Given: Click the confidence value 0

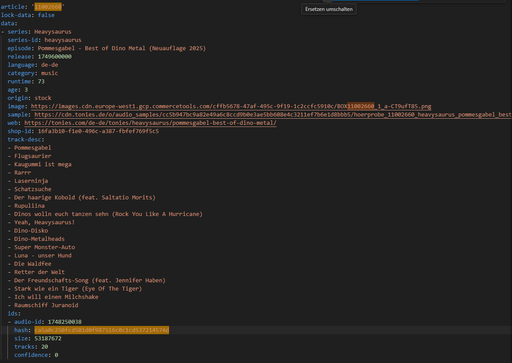Looking at the screenshot, I should pos(56,355).
